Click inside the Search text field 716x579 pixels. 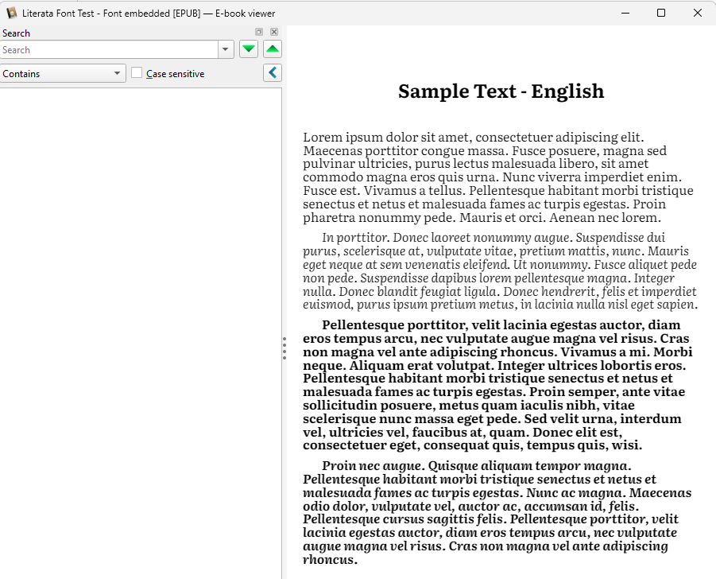pos(108,49)
